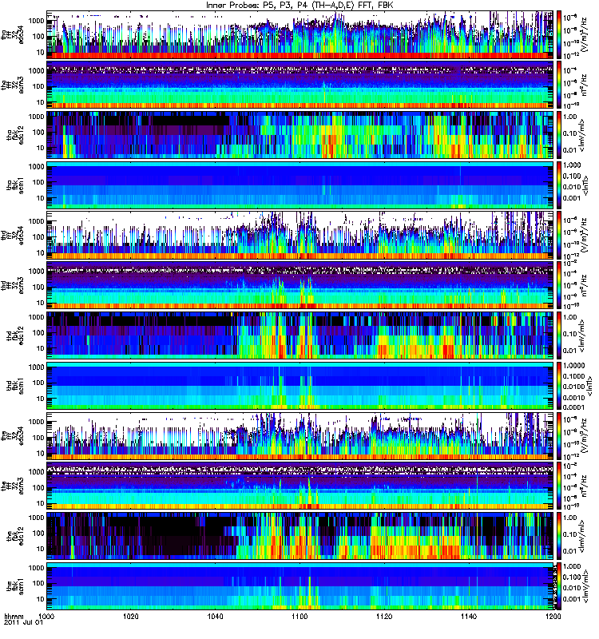Click the '<|mV/m|>' unit label of tha fbk edc12

[x=582, y=135]
